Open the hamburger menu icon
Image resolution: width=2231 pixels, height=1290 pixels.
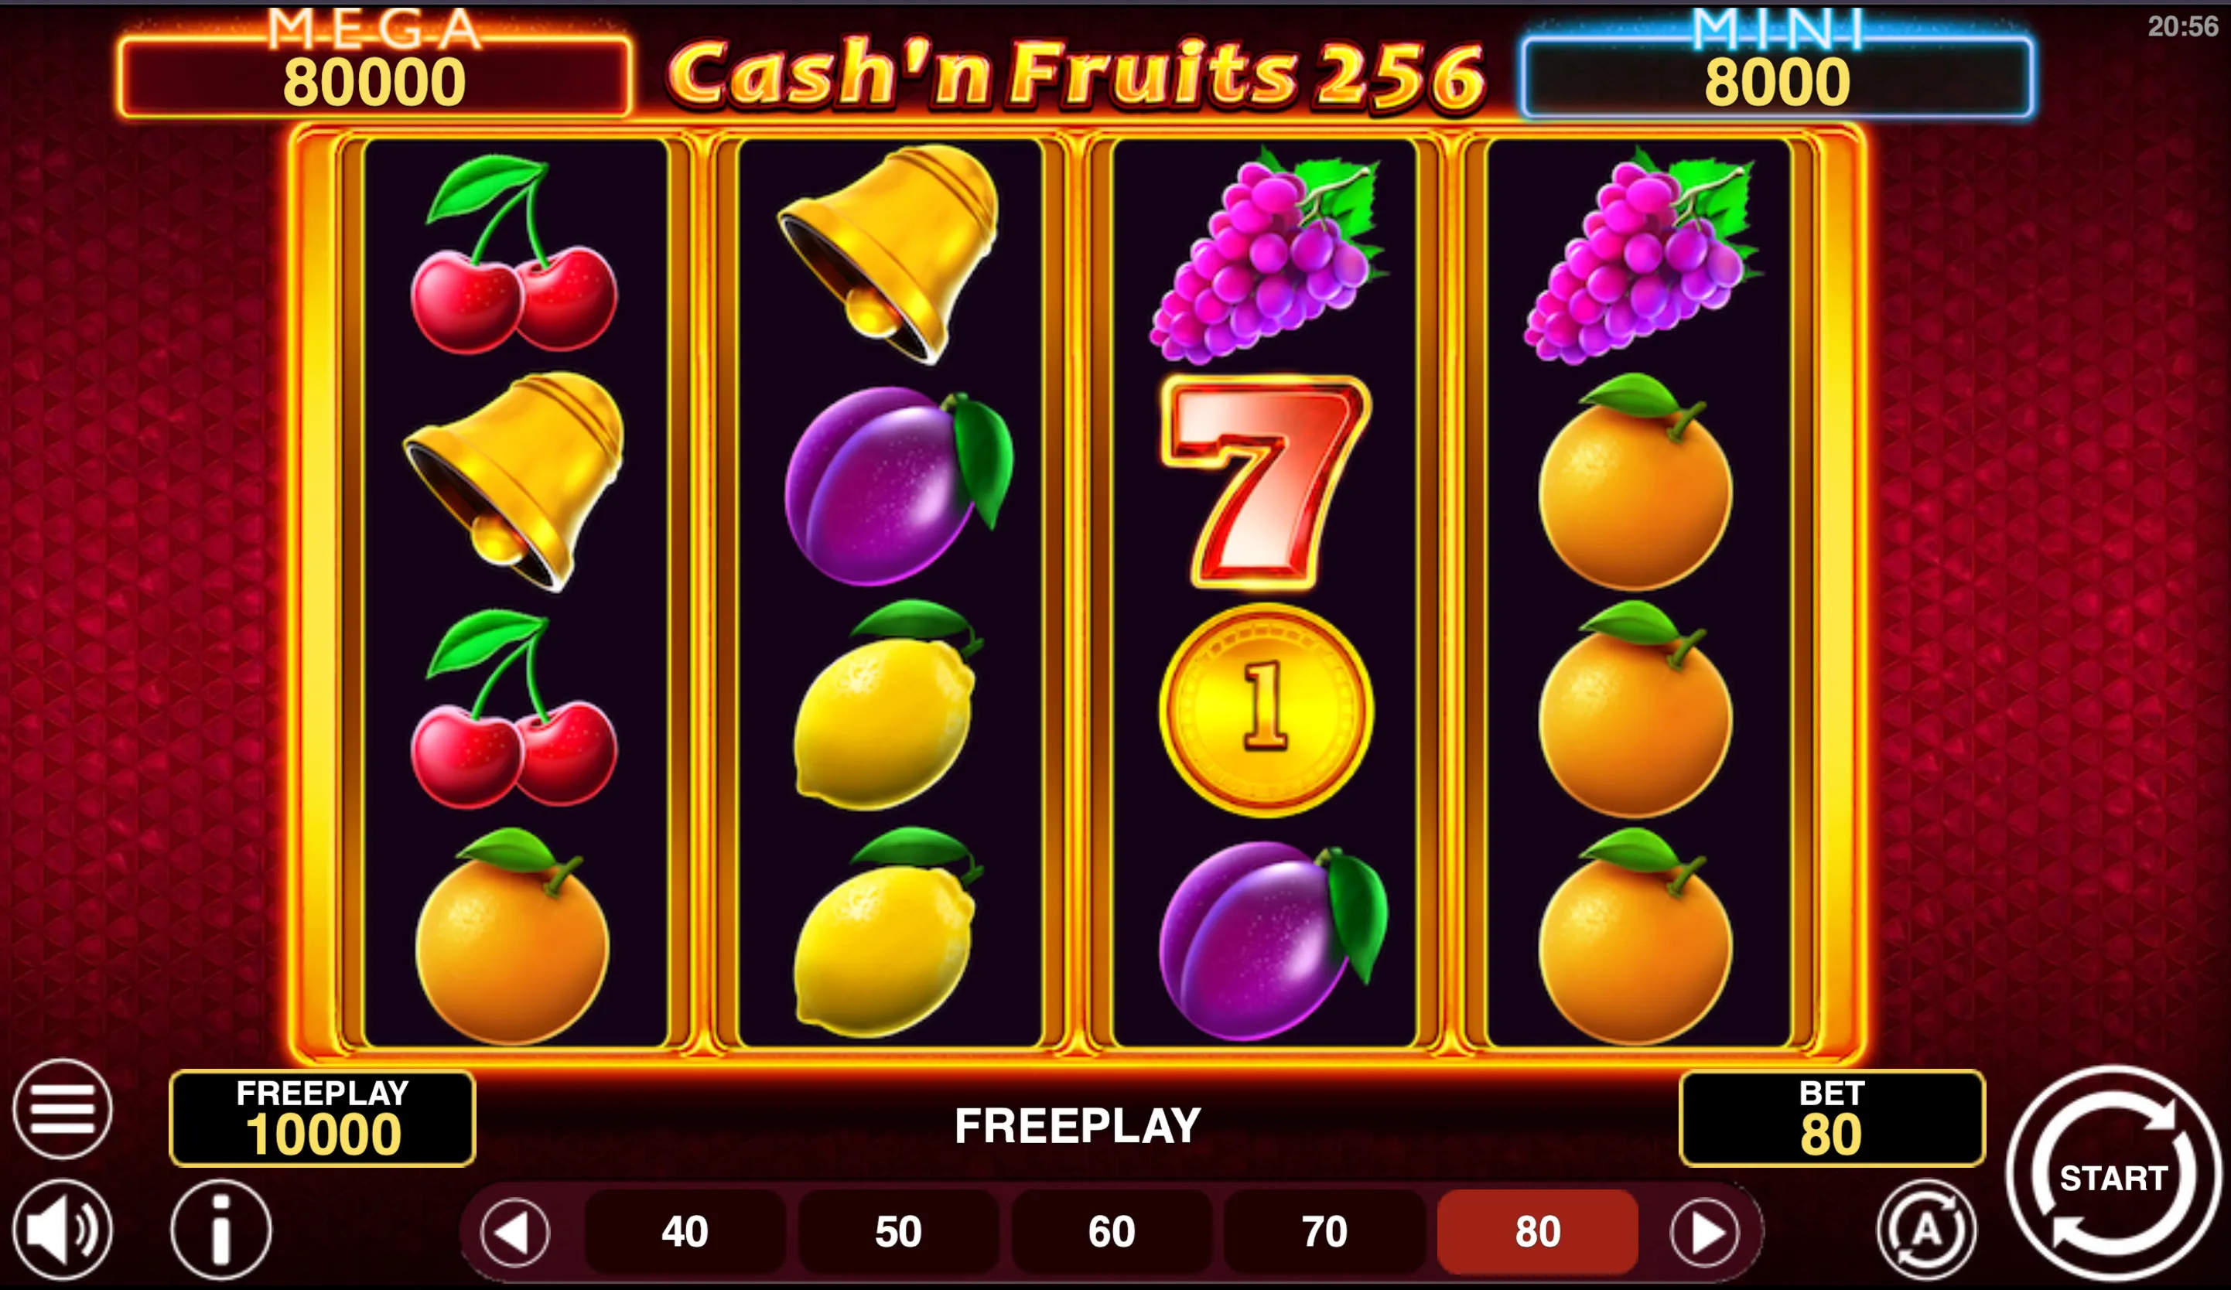click(x=62, y=1108)
